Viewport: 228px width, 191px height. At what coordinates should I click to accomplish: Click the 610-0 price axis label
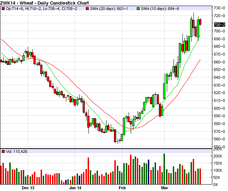pos(219,100)
